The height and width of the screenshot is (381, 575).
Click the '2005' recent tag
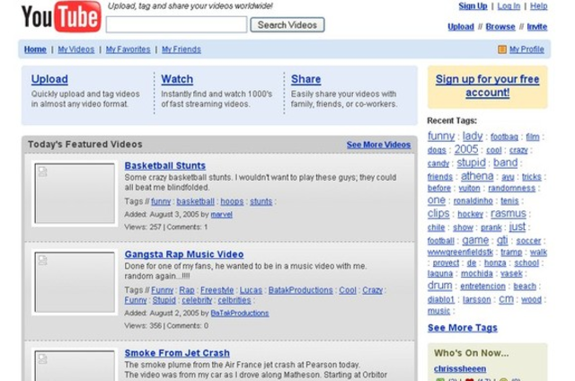point(466,149)
